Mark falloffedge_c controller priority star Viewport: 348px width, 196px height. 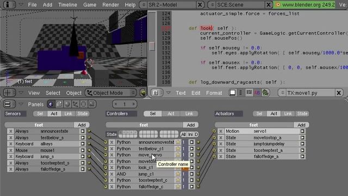pos(178,187)
